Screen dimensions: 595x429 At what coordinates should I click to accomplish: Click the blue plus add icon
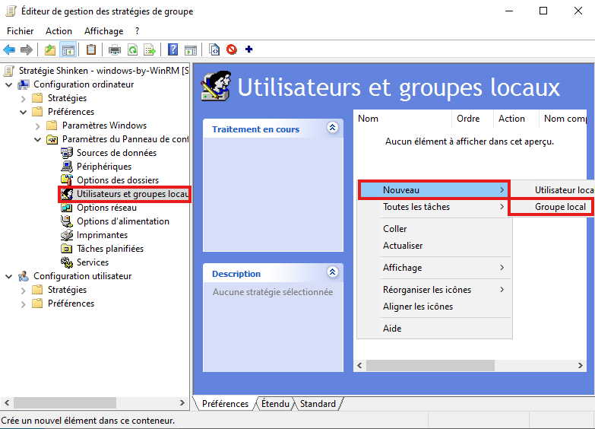(248, 50)
